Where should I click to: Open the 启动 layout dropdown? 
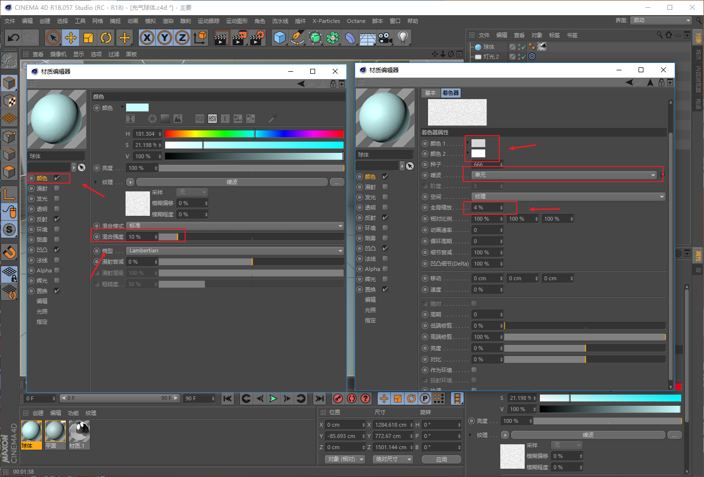tap(661, 21)
